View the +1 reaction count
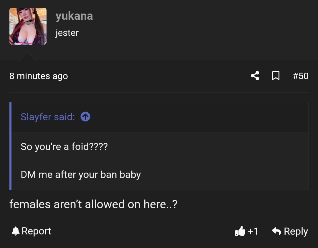The height and width of the screenshot is (248, 318). (x=253, y=231)
